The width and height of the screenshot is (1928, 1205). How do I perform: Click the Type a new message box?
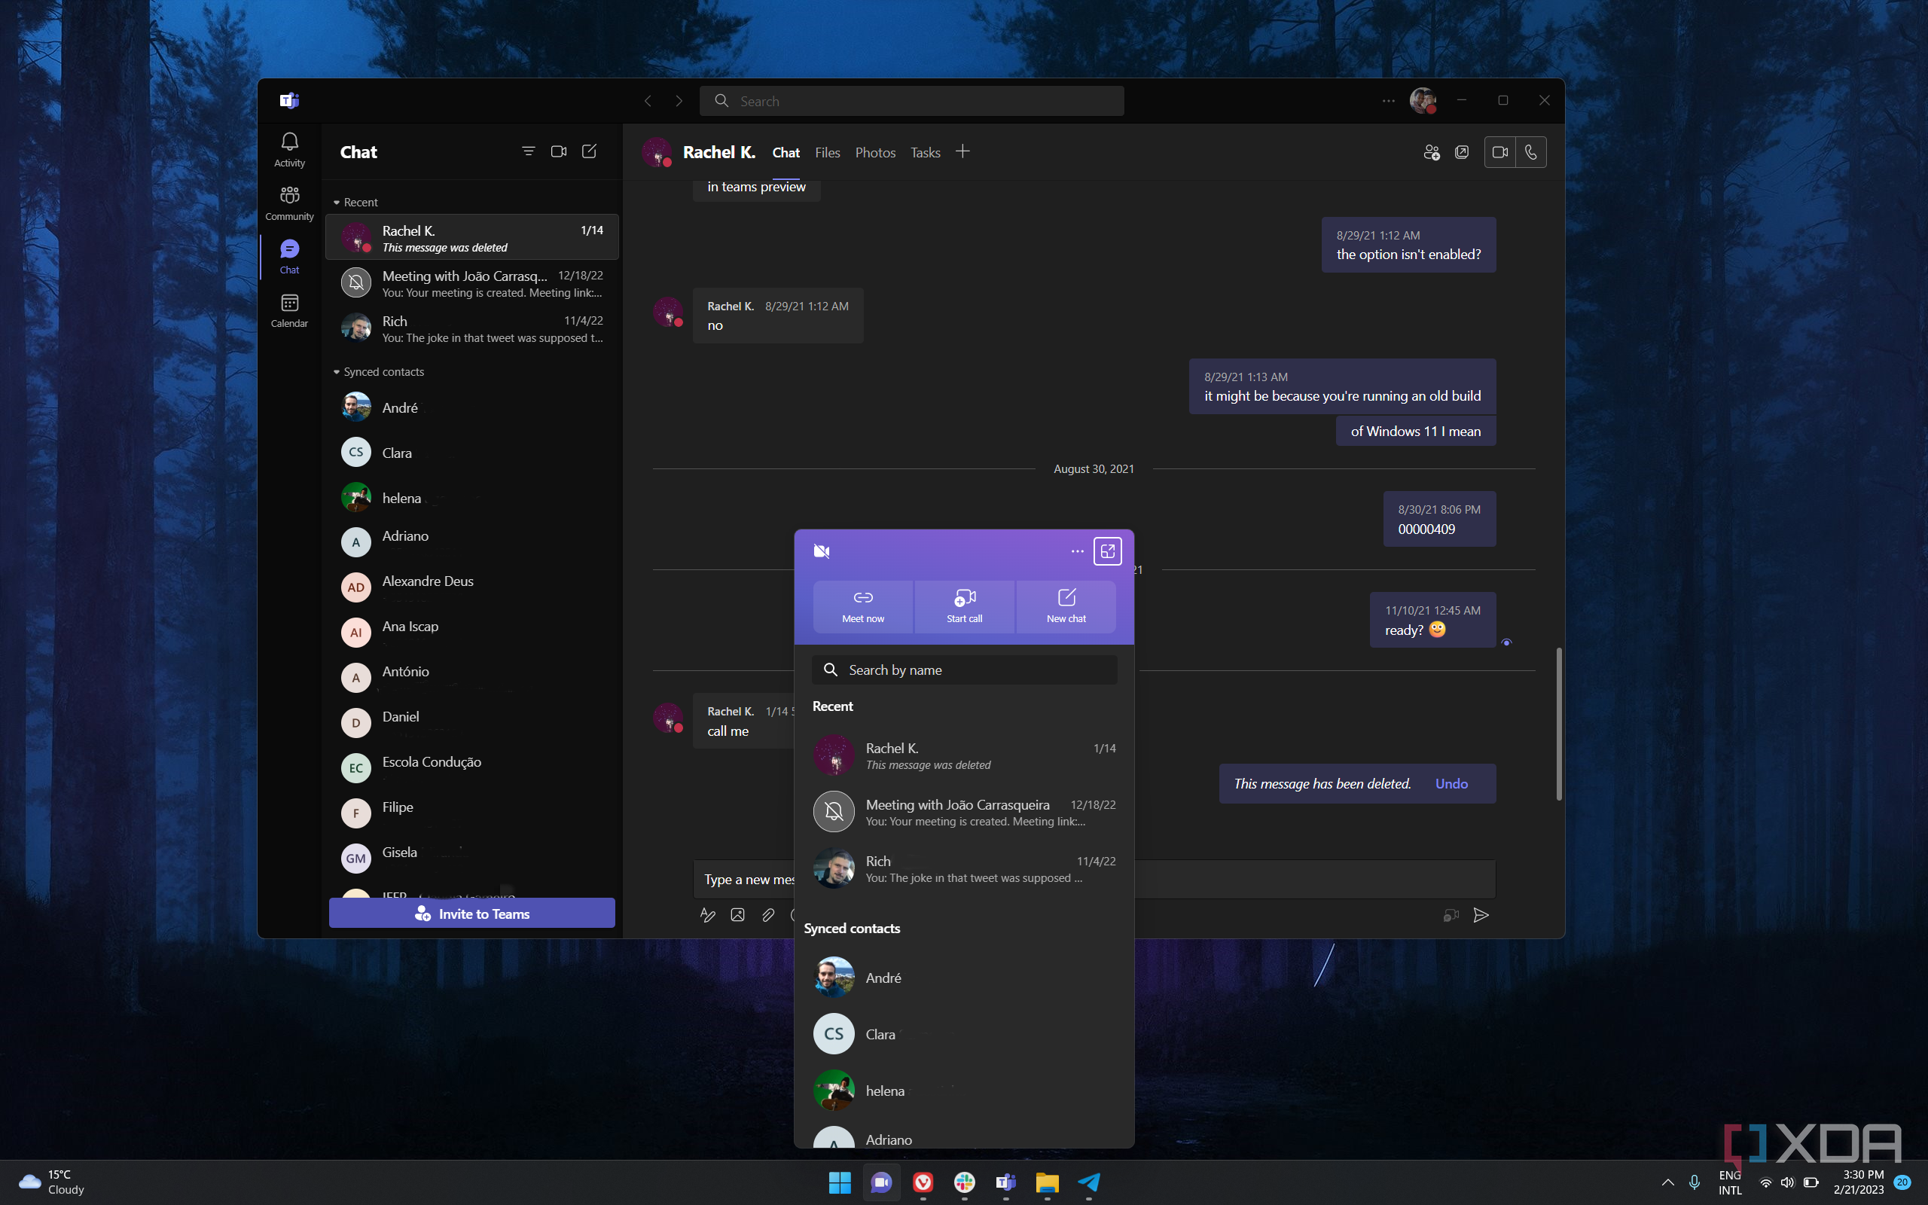[x=1094, y=879]
